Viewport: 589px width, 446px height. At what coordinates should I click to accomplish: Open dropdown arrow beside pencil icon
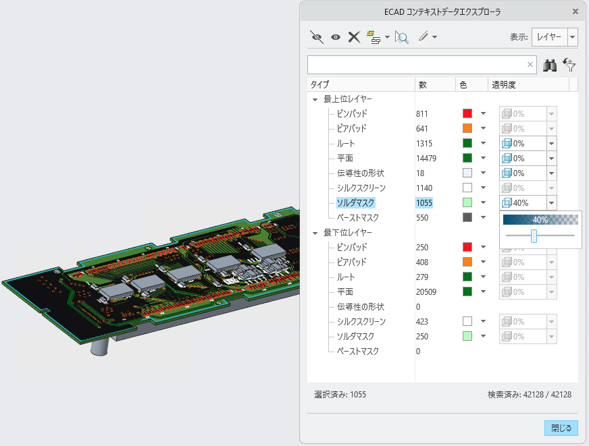(x=434, y=37)
